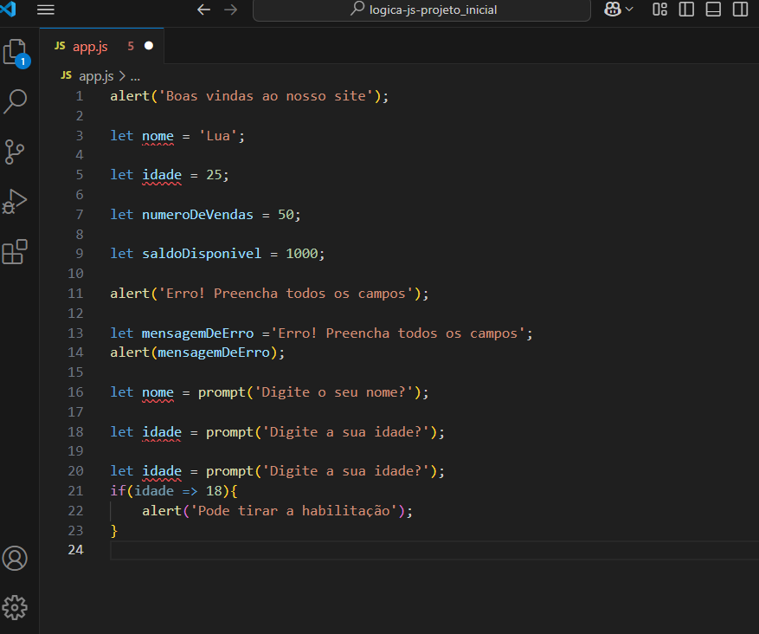Click the saldoDisponivel variable
Screen dimensions: 759x634
click(x=202, y=253)
